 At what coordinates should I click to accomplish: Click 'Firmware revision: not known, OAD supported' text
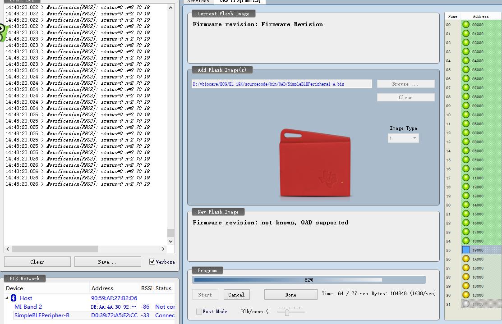click(x=270, y=222)
